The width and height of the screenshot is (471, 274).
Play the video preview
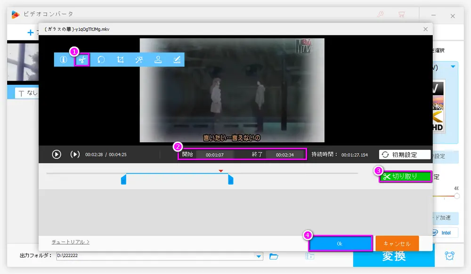tap(57, 154)
